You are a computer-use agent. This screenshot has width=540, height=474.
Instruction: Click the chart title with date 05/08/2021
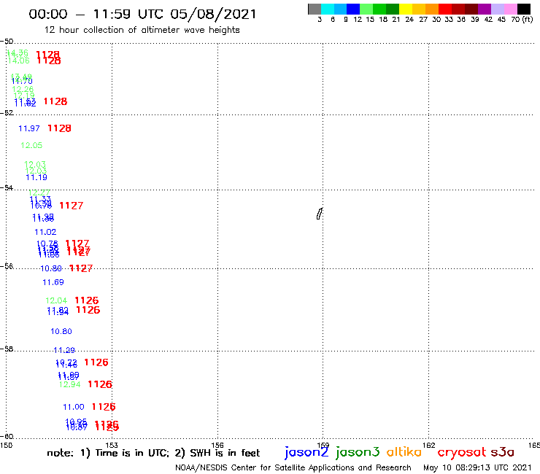(x=142, y=14)
